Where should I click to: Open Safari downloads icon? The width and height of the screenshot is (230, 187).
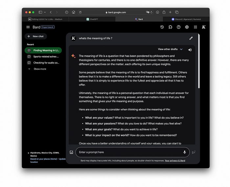tap(157, 12)
